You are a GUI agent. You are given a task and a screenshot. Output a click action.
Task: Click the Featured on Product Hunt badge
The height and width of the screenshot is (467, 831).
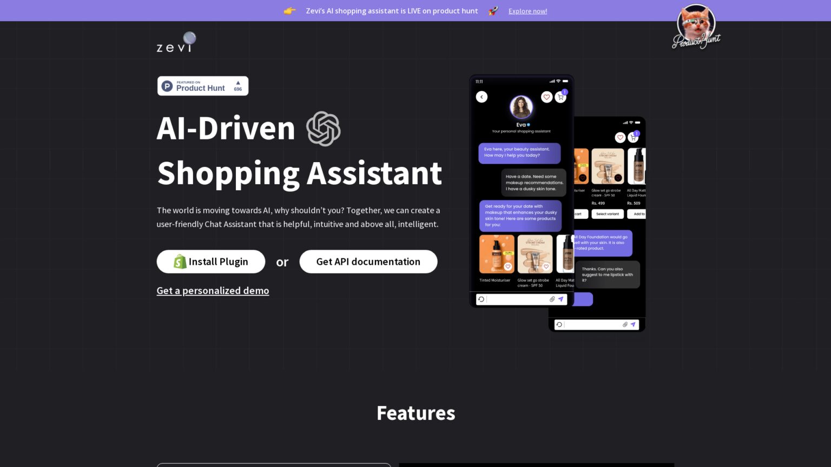(x=203, y=86)
